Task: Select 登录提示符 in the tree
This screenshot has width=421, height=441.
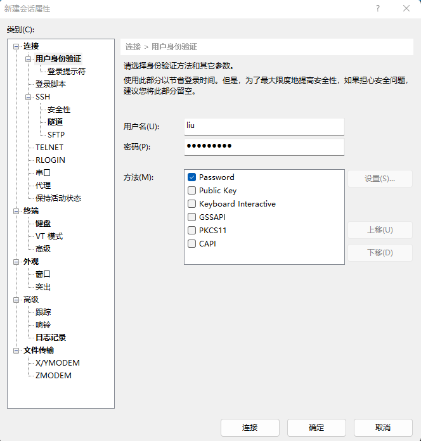Action: pos(67,72)
